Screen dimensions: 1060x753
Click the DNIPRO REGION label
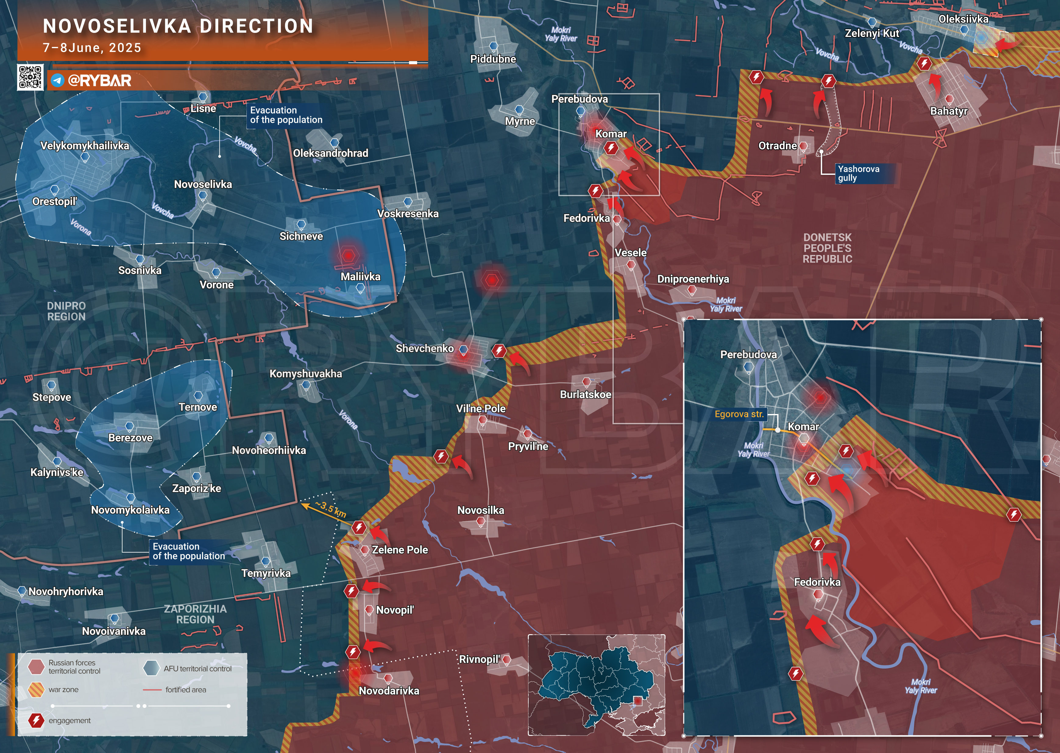[x=66, y=311]
